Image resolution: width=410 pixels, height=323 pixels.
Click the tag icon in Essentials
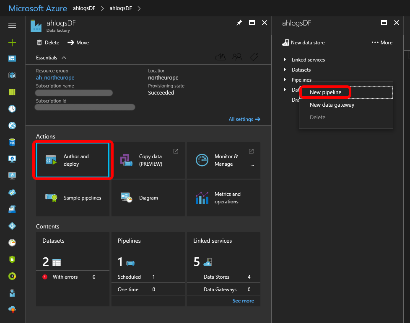pos(254,57)
